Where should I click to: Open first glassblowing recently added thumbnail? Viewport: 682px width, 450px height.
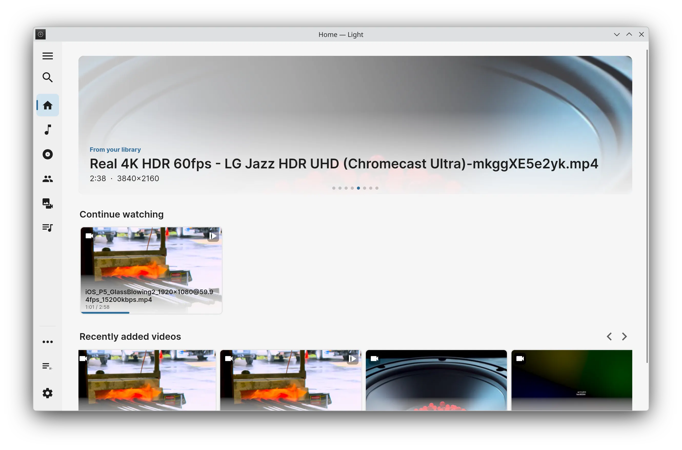coord(147,380)
